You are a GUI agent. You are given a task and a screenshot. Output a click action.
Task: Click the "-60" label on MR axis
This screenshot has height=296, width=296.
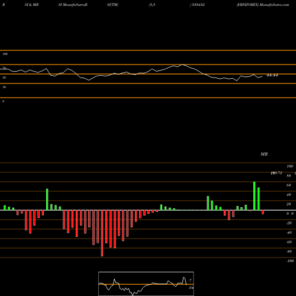pyautogui.click(x=289, y=242)
